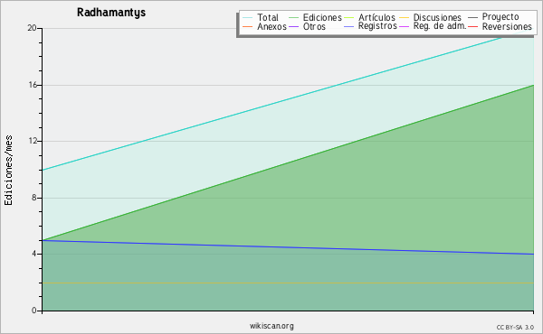Screen dimensions: 543x334
Task: Click the Ediciones/mes axis label
Action: tap(8, 171)
